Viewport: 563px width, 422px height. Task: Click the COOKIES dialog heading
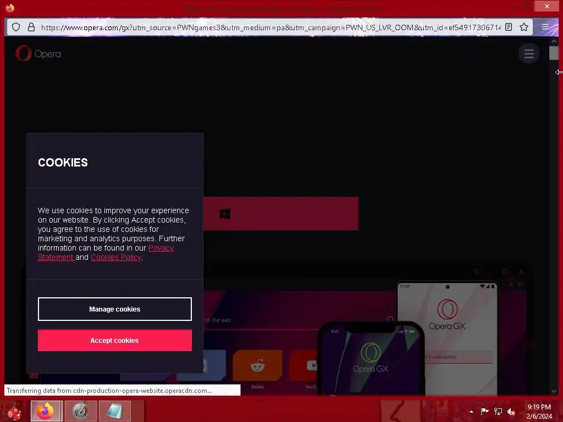point(63,163)
